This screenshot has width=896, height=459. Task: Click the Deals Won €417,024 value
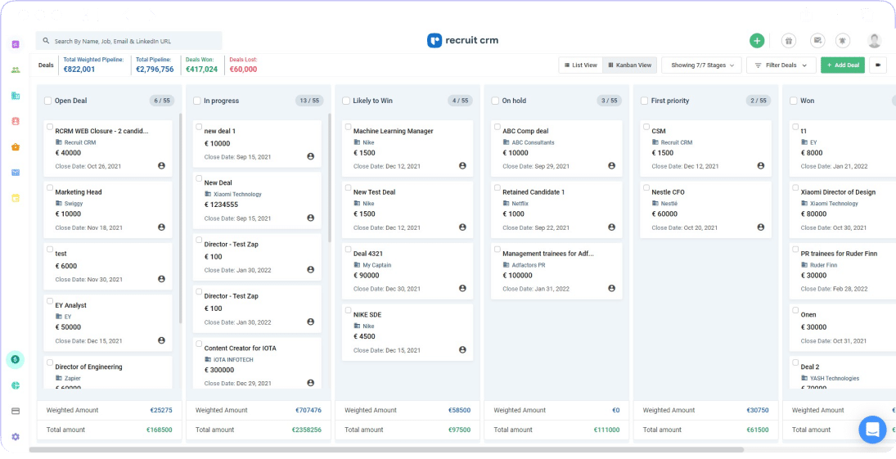202,70
